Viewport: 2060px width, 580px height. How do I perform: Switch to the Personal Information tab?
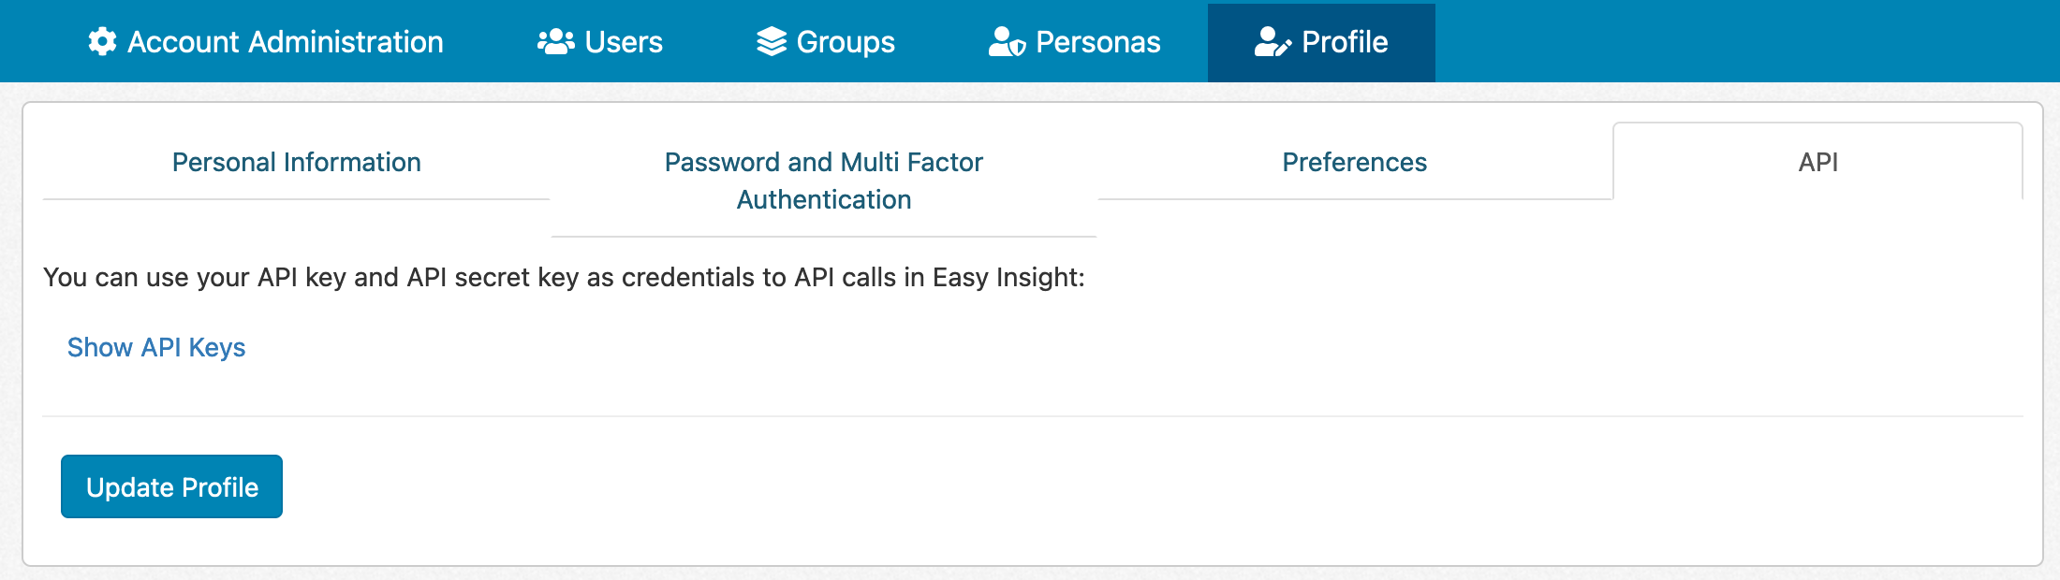[296, 162]
